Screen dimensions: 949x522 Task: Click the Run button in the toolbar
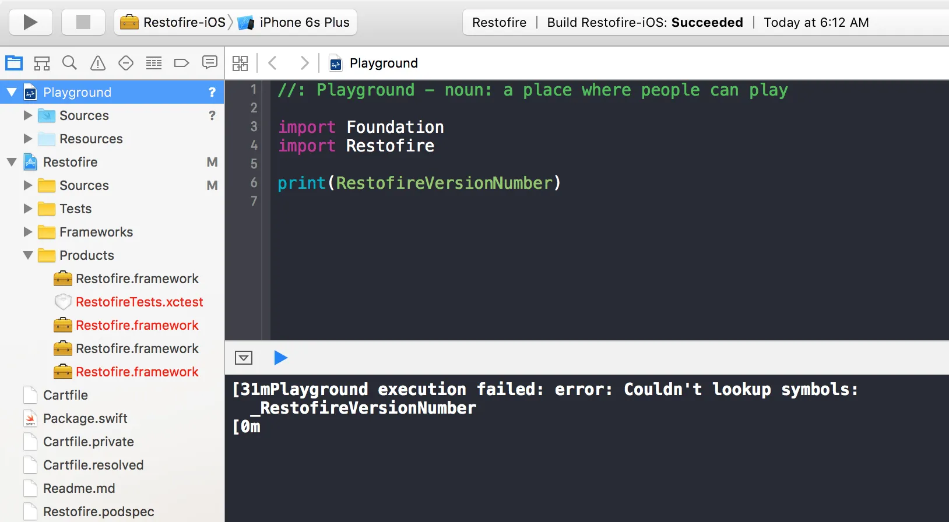click(x=31, y=22)
